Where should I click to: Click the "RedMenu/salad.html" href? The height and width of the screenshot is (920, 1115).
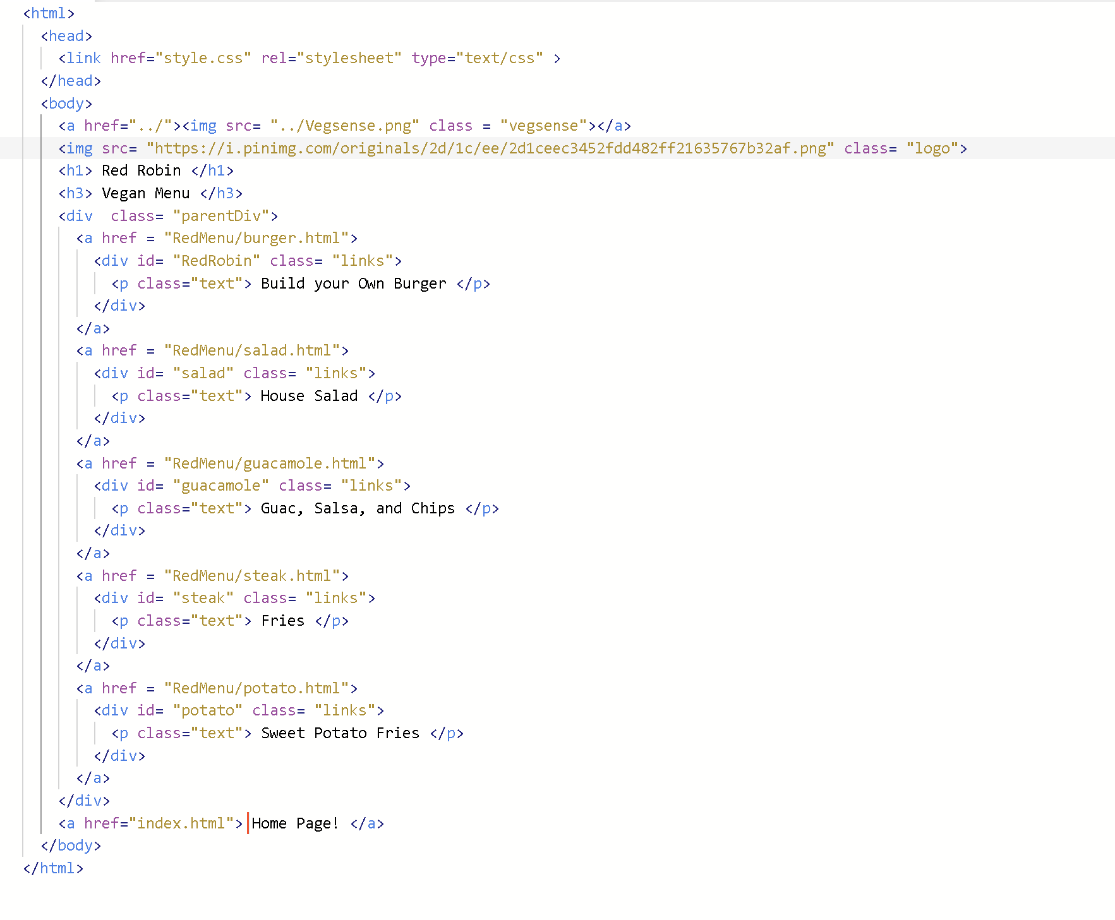click(x=252, y=350)
